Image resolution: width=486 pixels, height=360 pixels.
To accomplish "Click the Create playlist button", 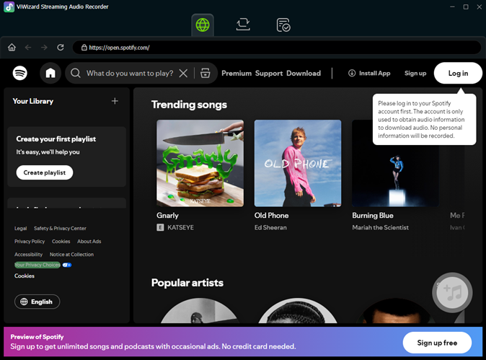I will (x=45, y=172).
